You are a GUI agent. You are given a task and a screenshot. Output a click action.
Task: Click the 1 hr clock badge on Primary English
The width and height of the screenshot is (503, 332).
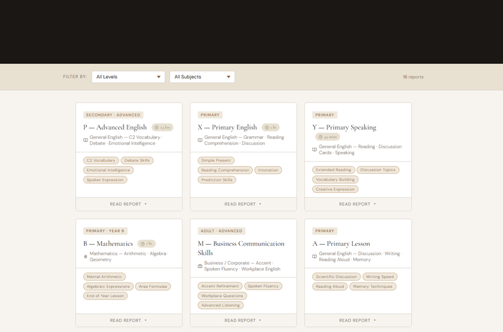pyautogui.click(x=271, y=127)
